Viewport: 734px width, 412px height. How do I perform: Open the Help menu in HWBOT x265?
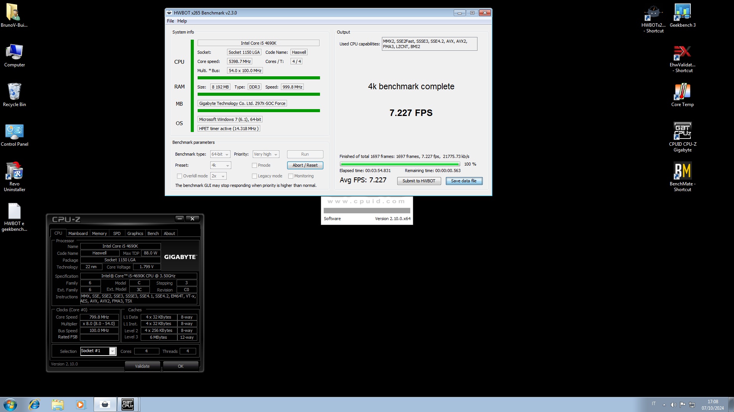tap(182, 21)
